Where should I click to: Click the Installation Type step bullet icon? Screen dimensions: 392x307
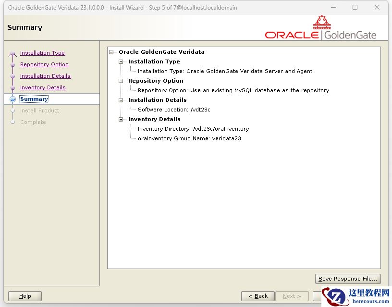tap(13, 53)
